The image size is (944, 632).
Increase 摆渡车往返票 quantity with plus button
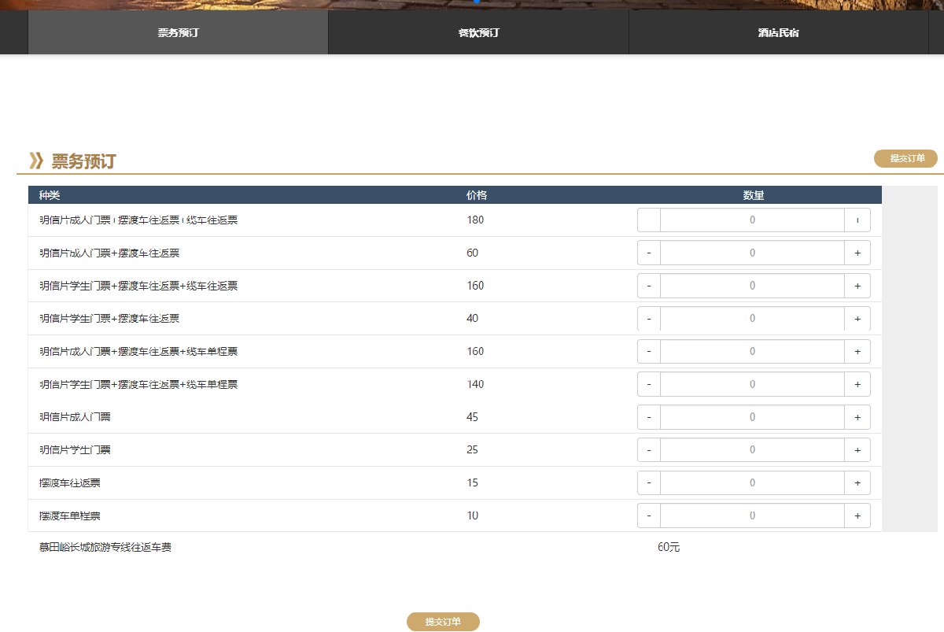(x=857, y=483)
